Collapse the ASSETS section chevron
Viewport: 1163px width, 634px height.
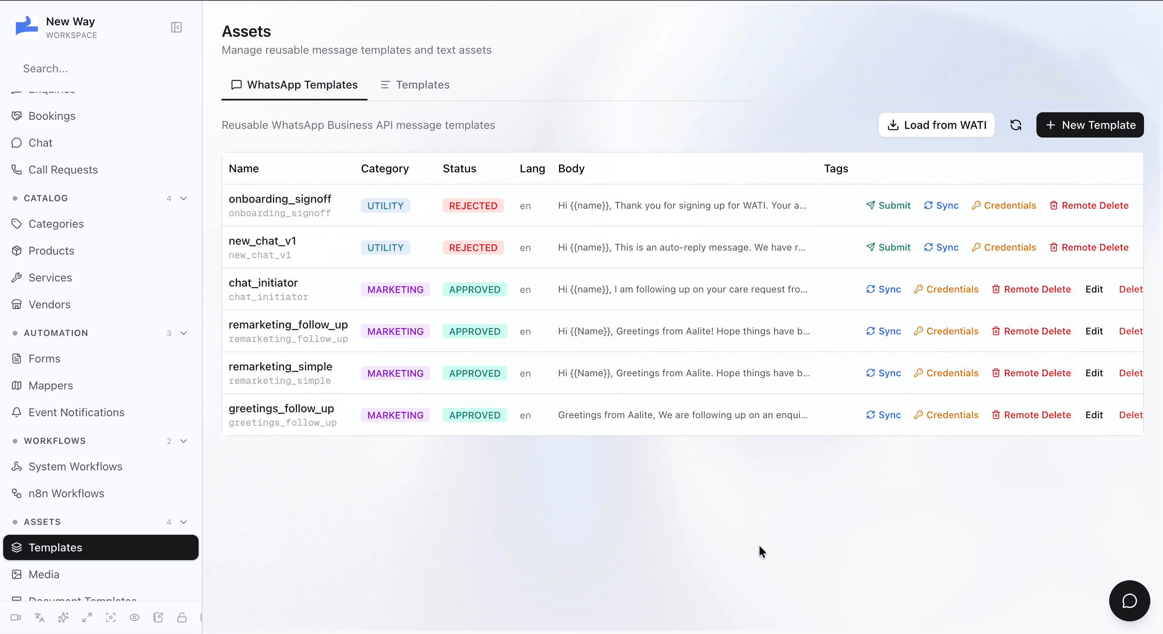click(x=184, y=522)
